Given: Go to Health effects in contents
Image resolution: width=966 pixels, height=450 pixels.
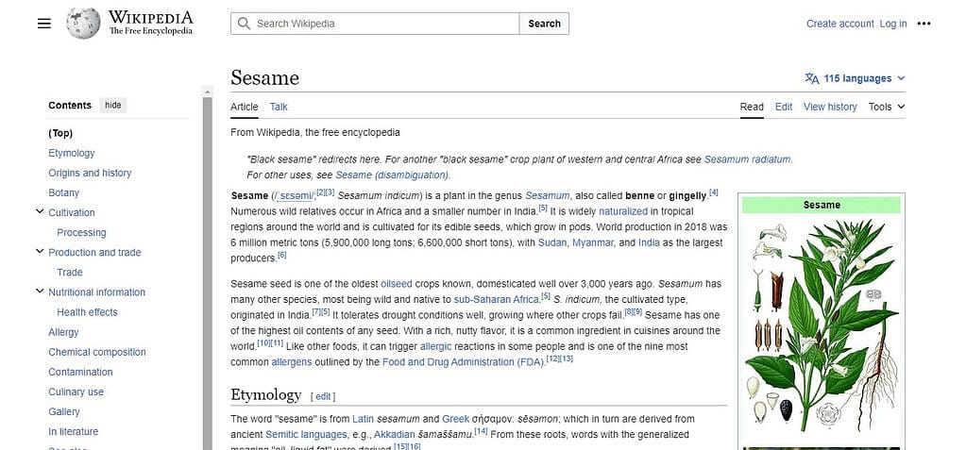Looking at the screenshot, I should pyautogui.click(x=87, y=312).
